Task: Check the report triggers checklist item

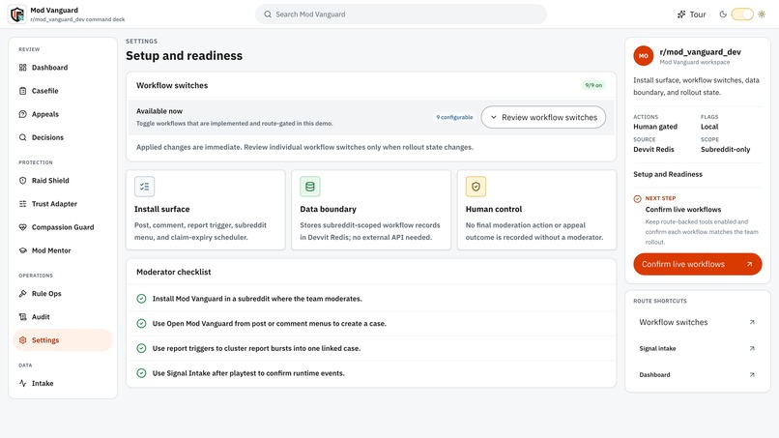Action: [x=371, y=348]
